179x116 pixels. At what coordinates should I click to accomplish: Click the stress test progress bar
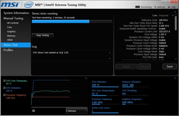point(72,21)
